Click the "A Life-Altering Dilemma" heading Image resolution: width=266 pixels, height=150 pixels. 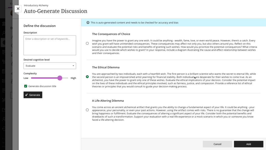(108, 101)
